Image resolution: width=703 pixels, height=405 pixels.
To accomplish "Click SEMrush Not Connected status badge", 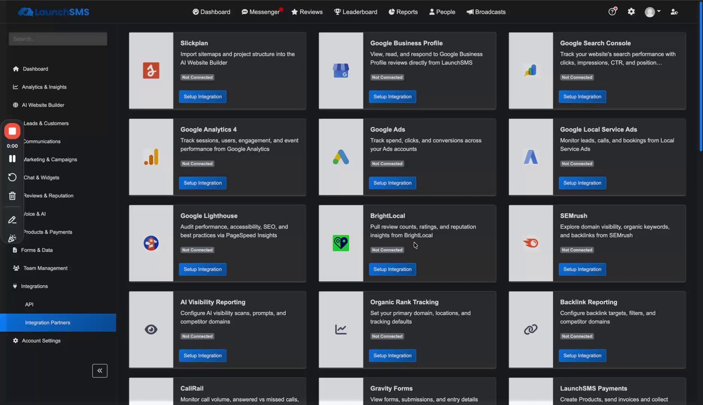I will [577, 250].
